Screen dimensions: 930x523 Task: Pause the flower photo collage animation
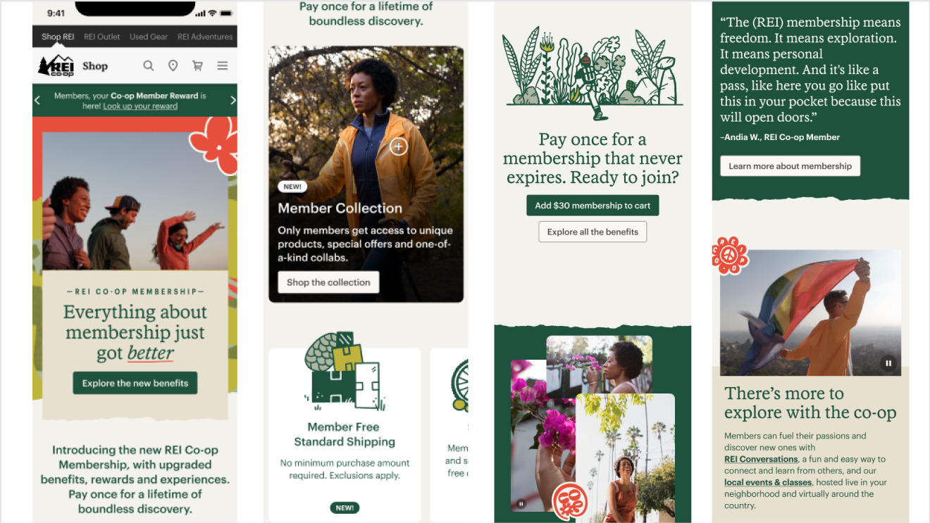pyautogui.click(x=521, y=504)
